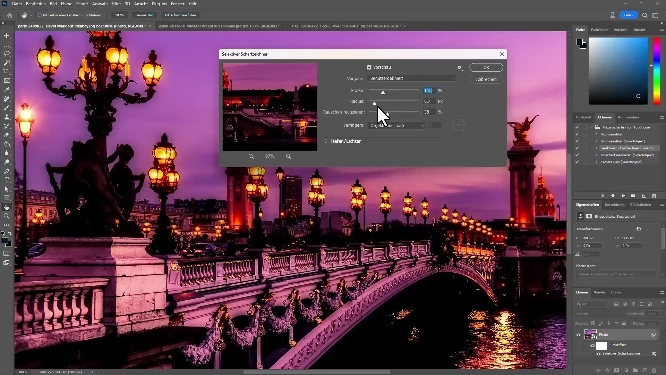The height and width of the screenshot is (375, 666).
Task: Click the Abbrechen button
Action: pyautogui.click(x=486, y=80)
